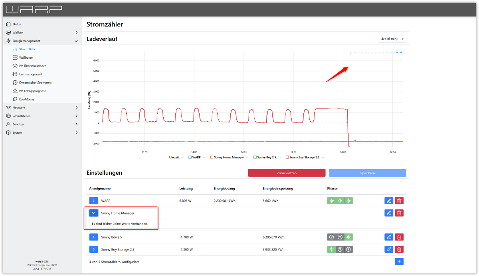Click '4 von 5 Stromzählern konfiguriert' text

[x=114, y=262]
